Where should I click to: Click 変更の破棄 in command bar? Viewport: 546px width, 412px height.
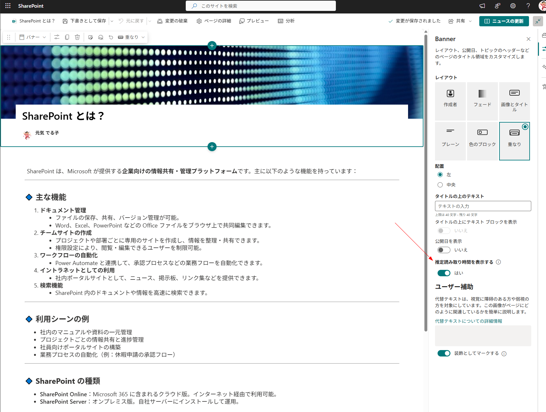[173, 21]
